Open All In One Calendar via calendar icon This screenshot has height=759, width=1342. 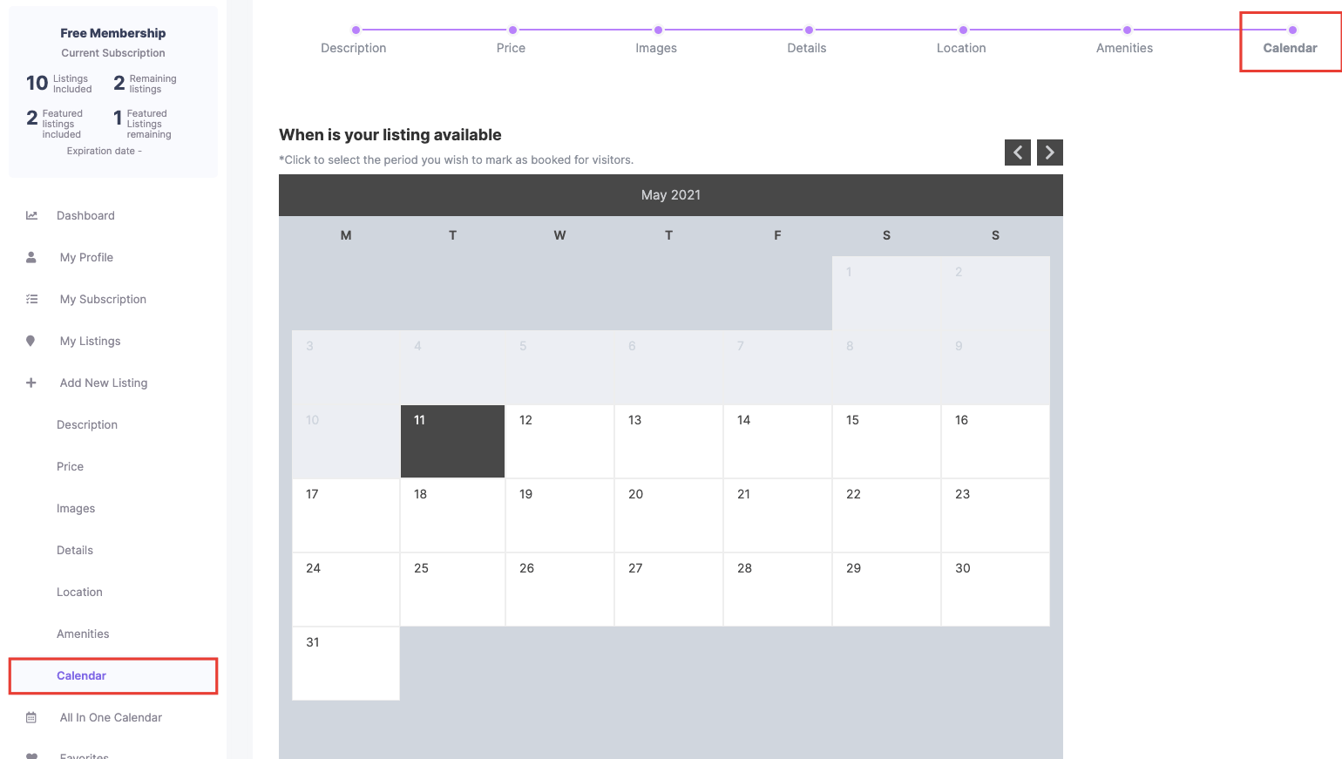point(31,716)
